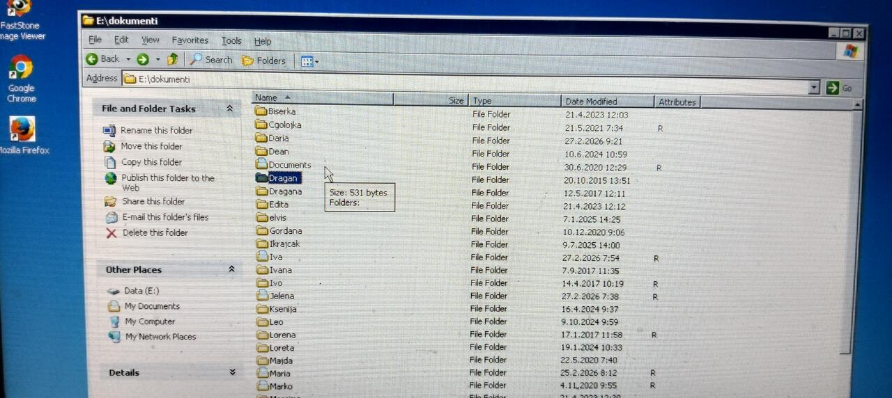Open the Search toolbar button
The image size is (892, 398).
tap(211, 60)
